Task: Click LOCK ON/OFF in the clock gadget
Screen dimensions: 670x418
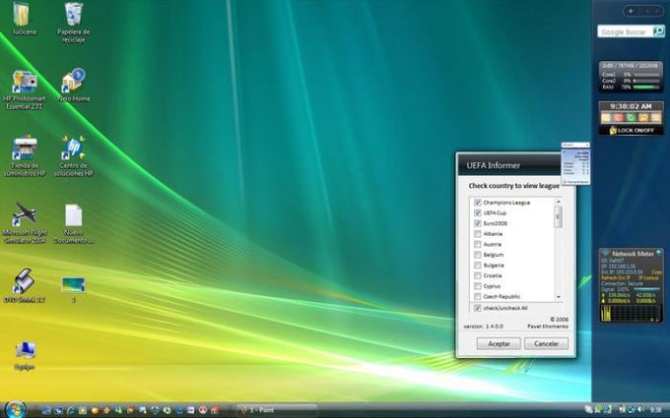Action: pyautogui.click(x=632, y=131)
